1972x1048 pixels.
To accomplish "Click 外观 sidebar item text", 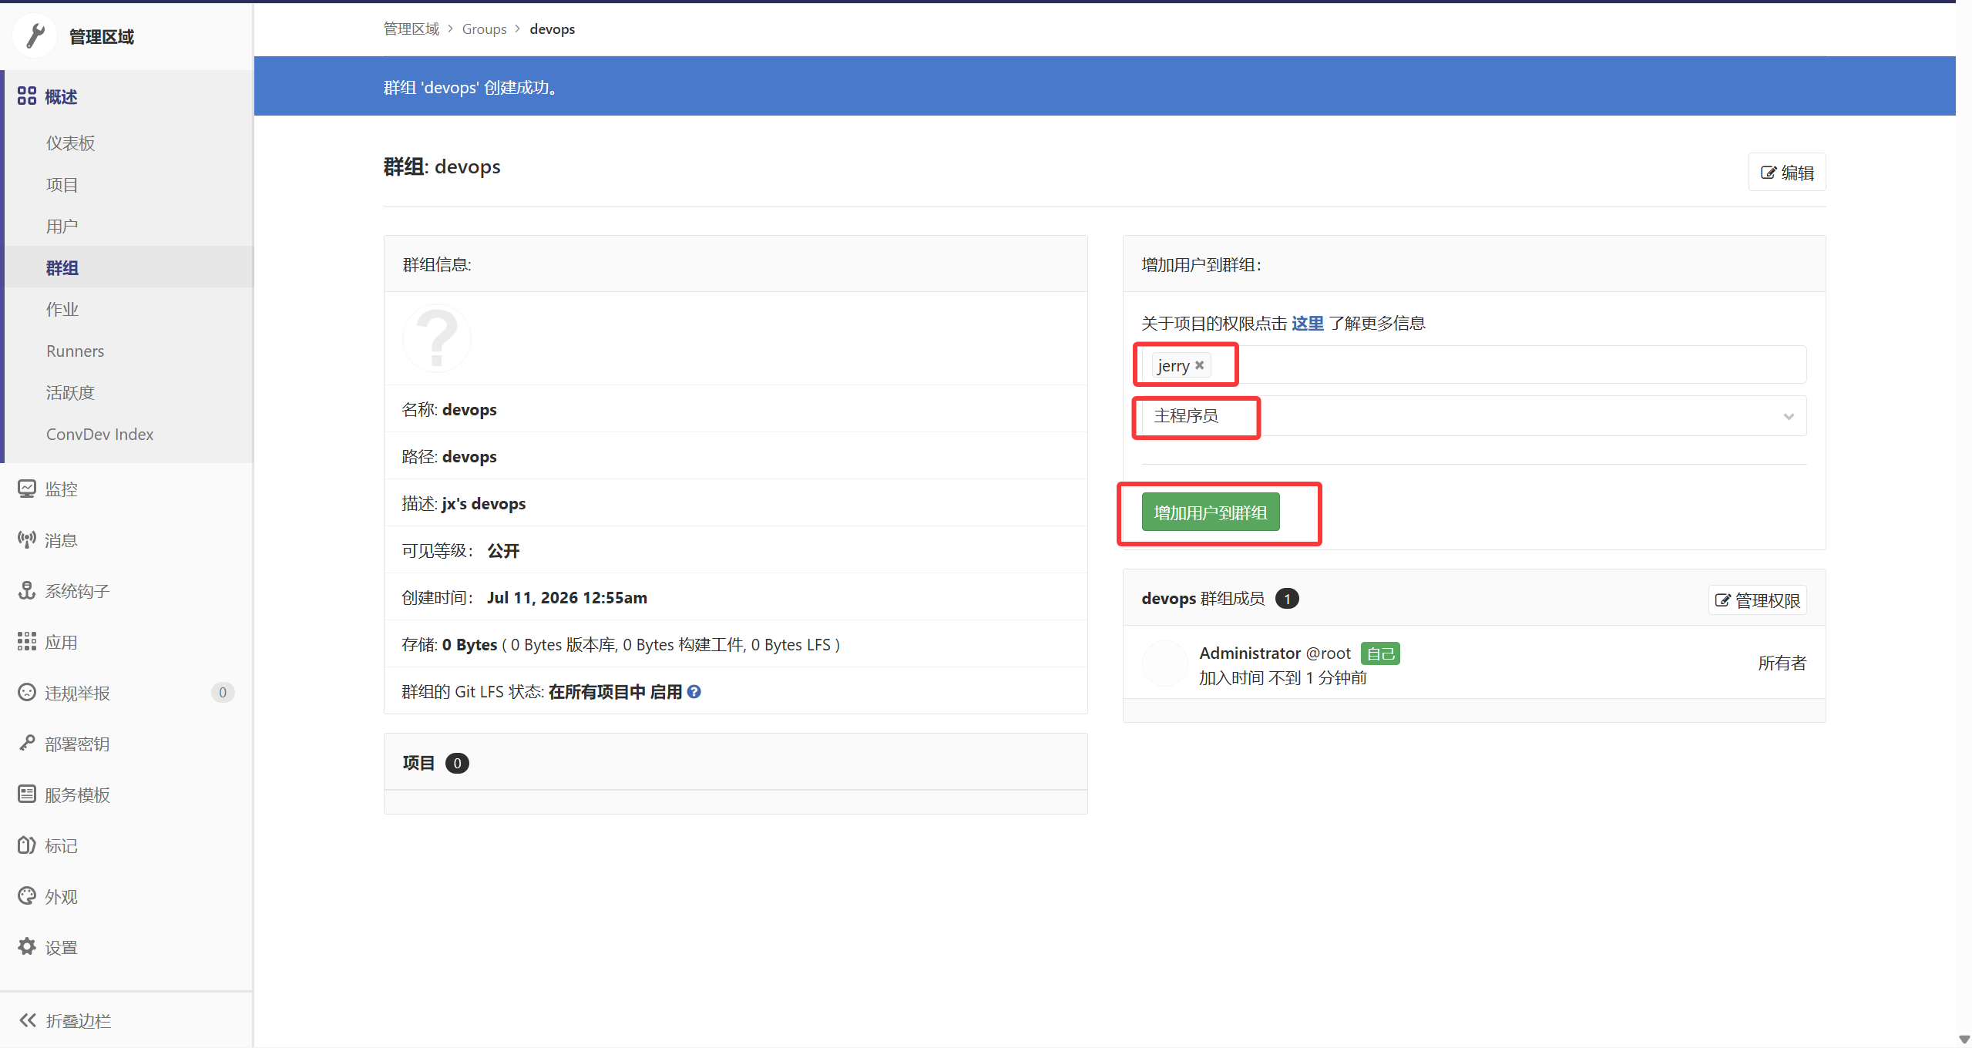I will [x=61, y=895].
